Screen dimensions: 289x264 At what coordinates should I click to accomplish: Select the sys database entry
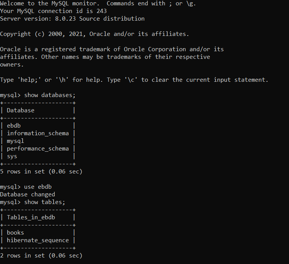(12, 156)
